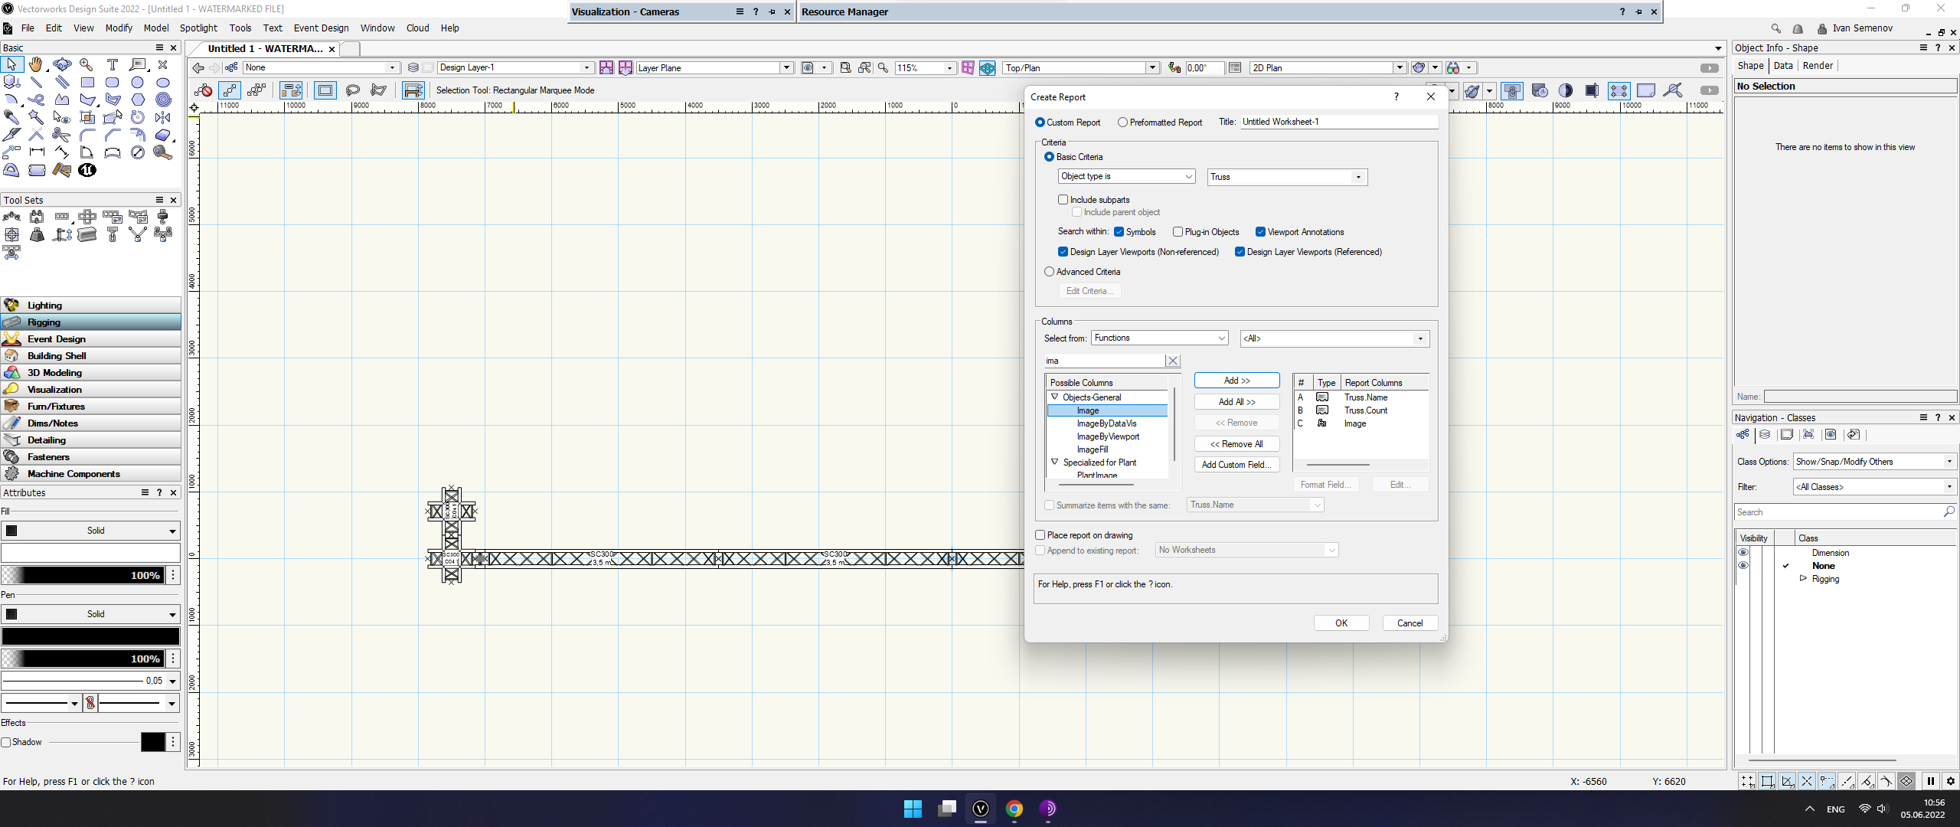Switch to the Render tab
Screen dimensions: 1960x827
click(1817, 66)
